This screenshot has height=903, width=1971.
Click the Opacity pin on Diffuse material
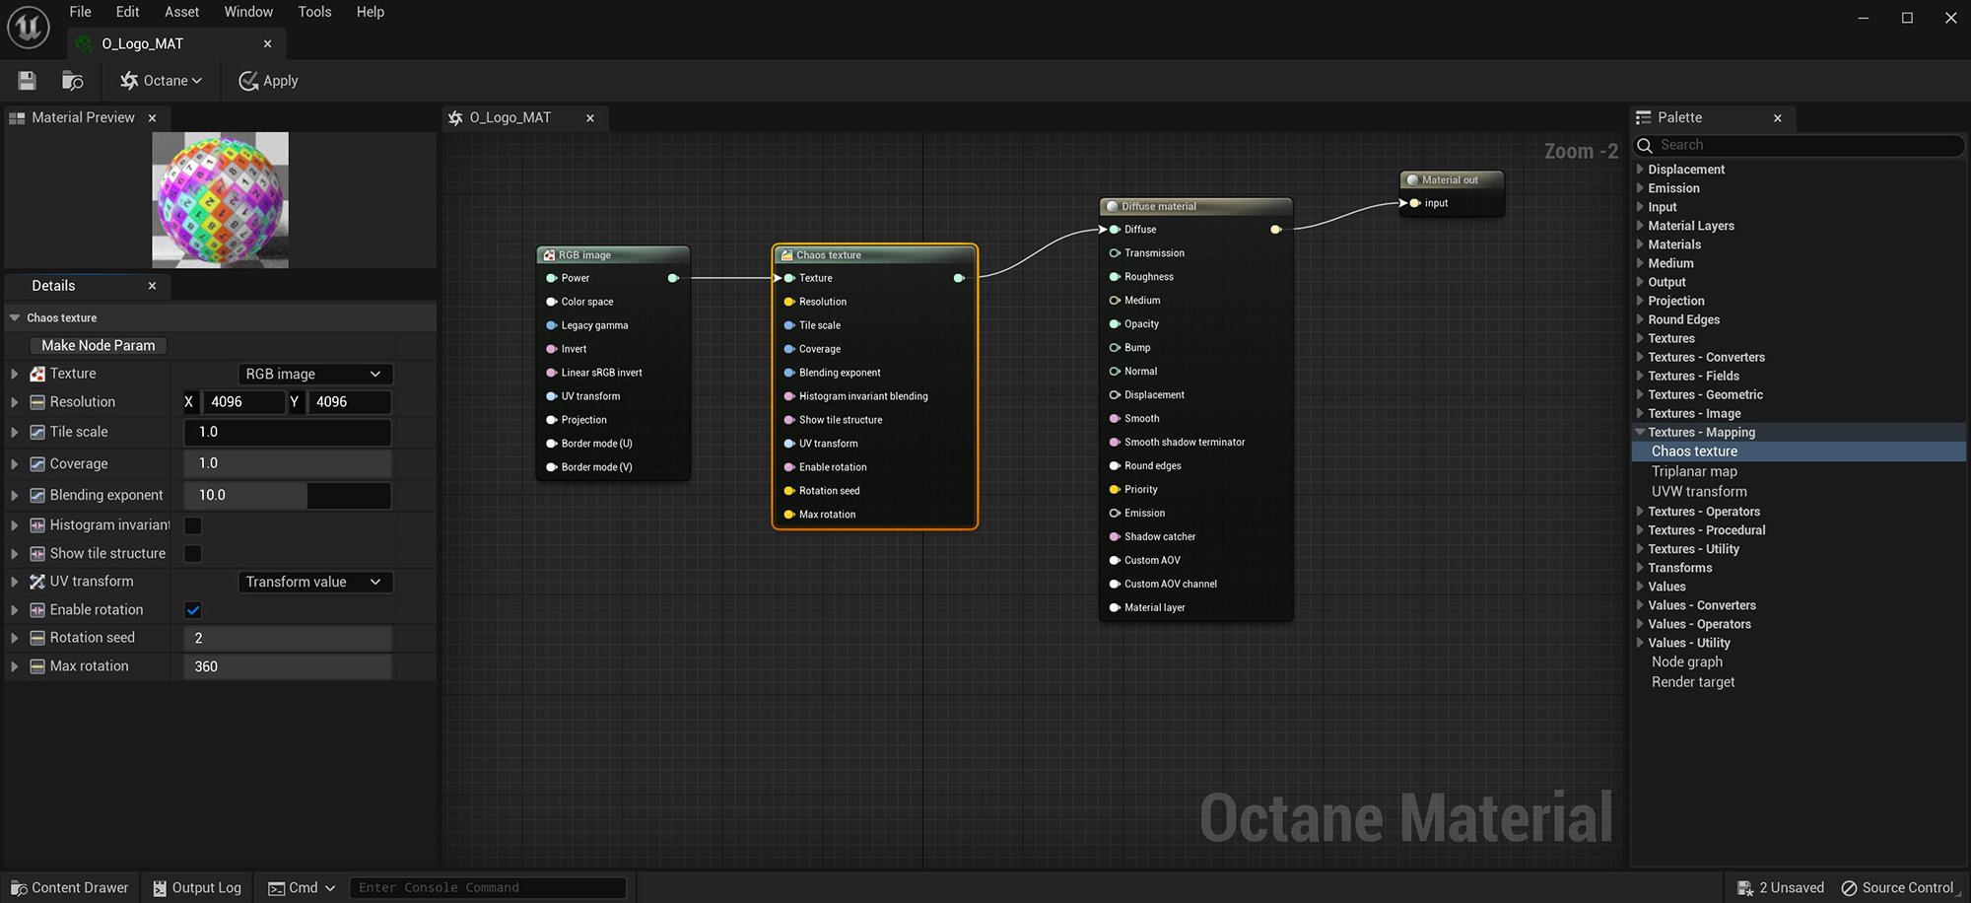pos(1115,324)
